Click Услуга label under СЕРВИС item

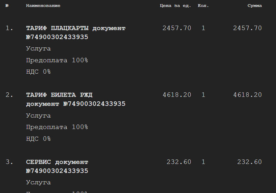(38, 182)
